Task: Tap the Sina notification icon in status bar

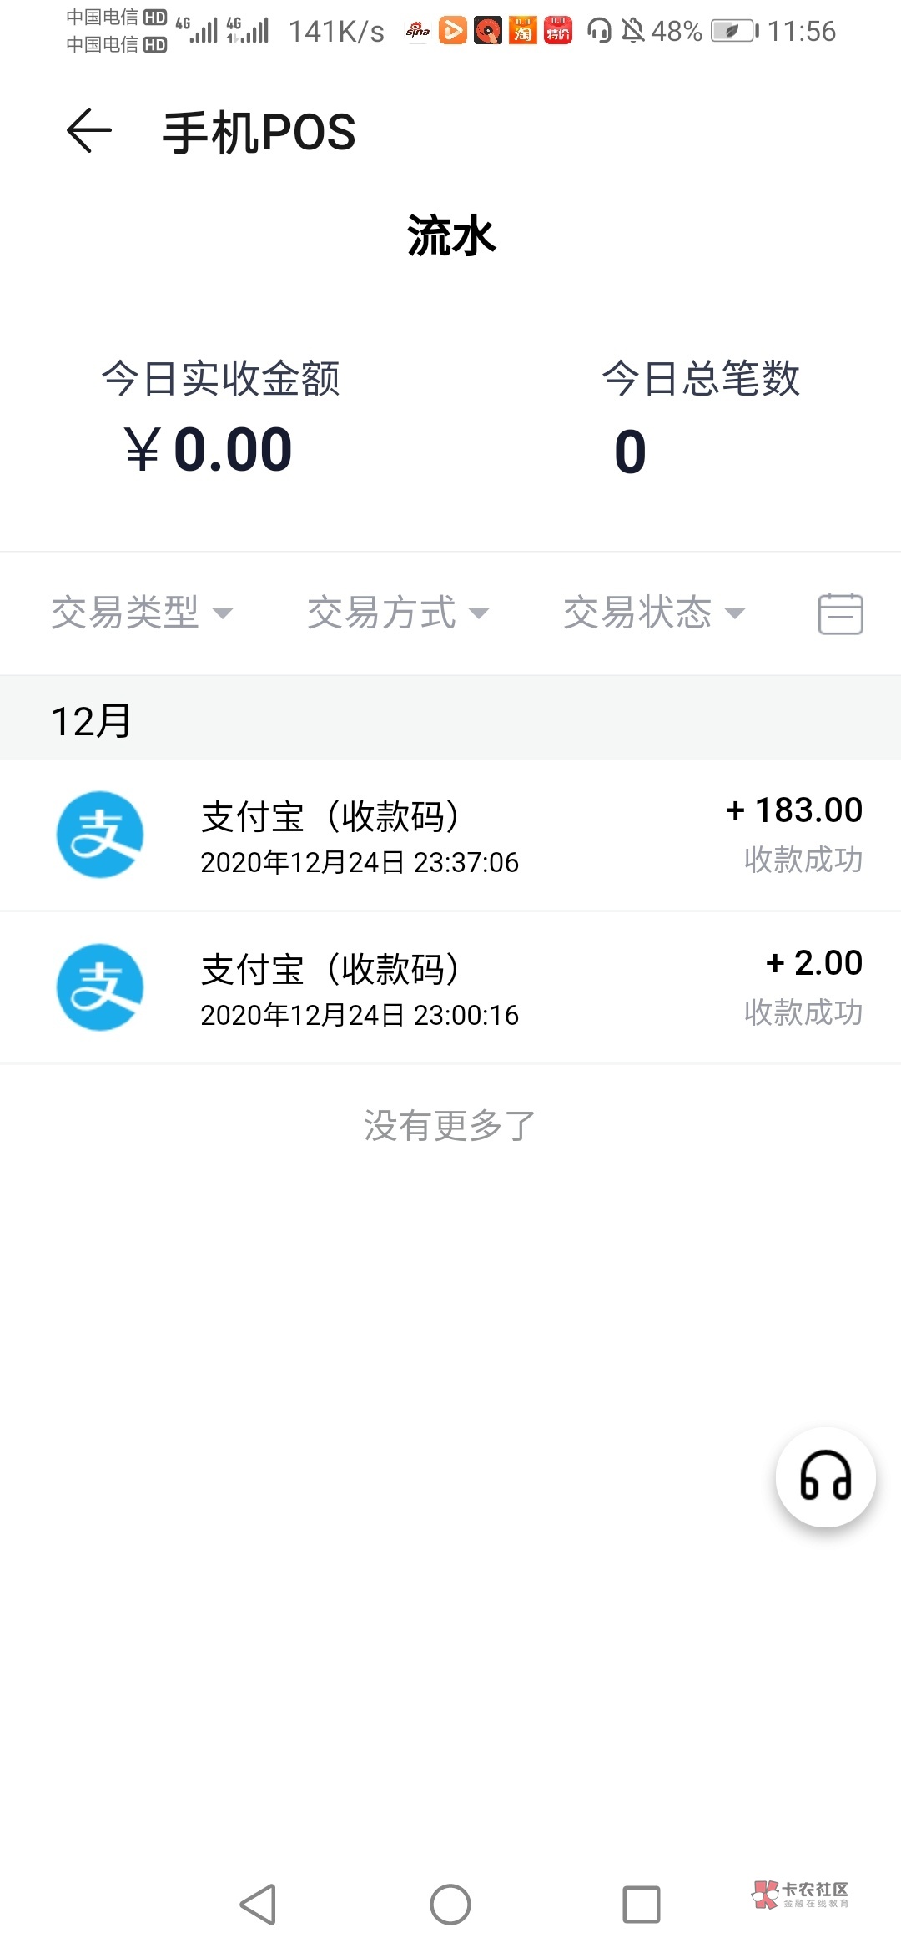Action: pos(417,32)
